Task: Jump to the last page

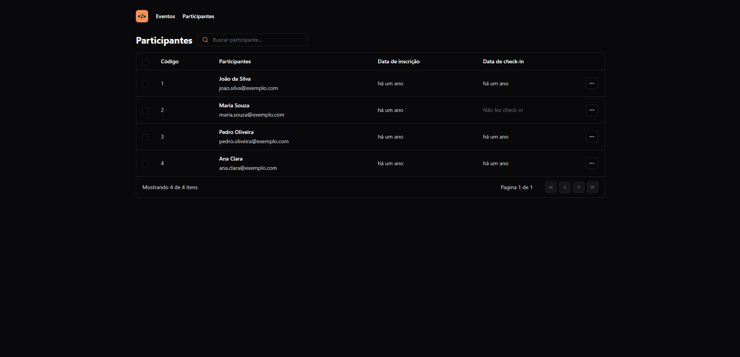Action: pos(592,187)
